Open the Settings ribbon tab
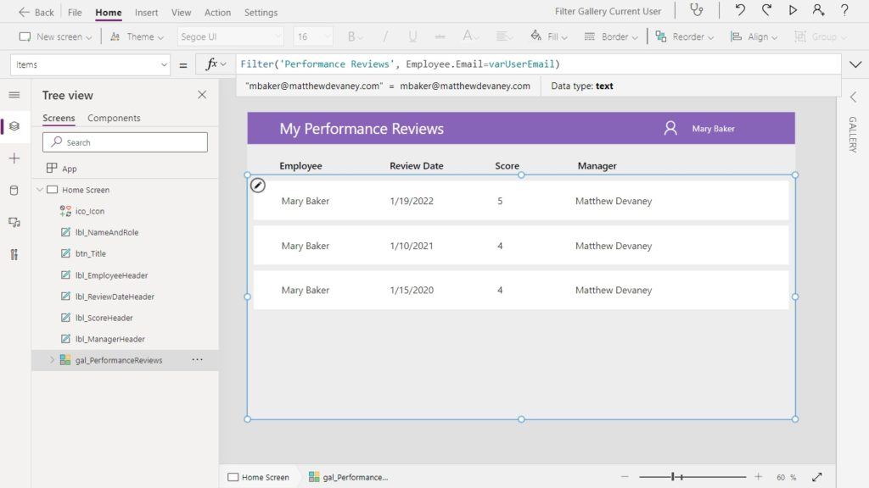Viewport: 869px width, 488px height. pos(261,12)
